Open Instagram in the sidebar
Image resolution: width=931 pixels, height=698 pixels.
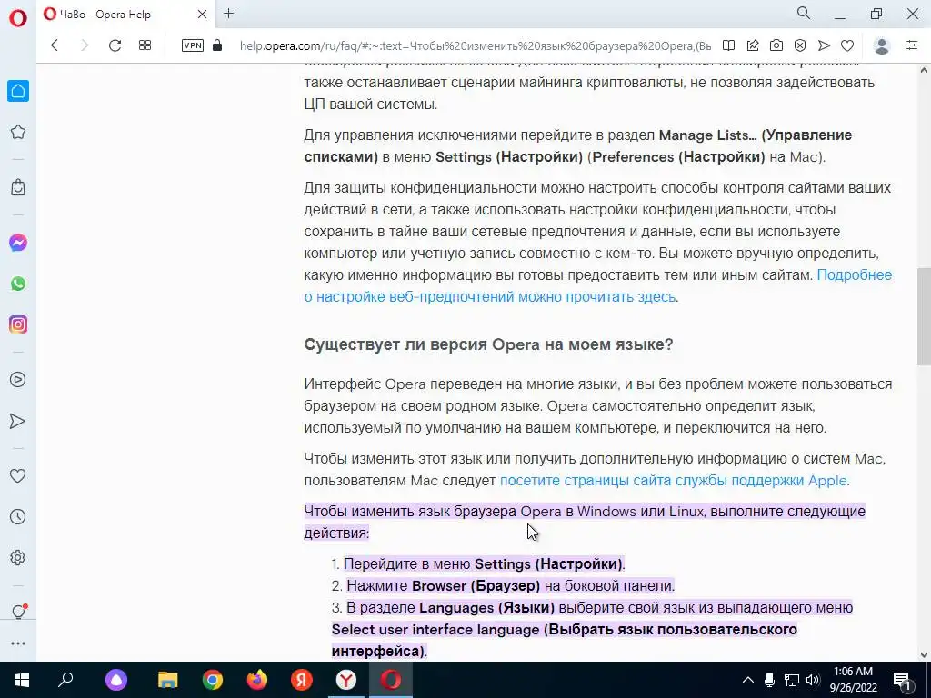coord(18,324)
